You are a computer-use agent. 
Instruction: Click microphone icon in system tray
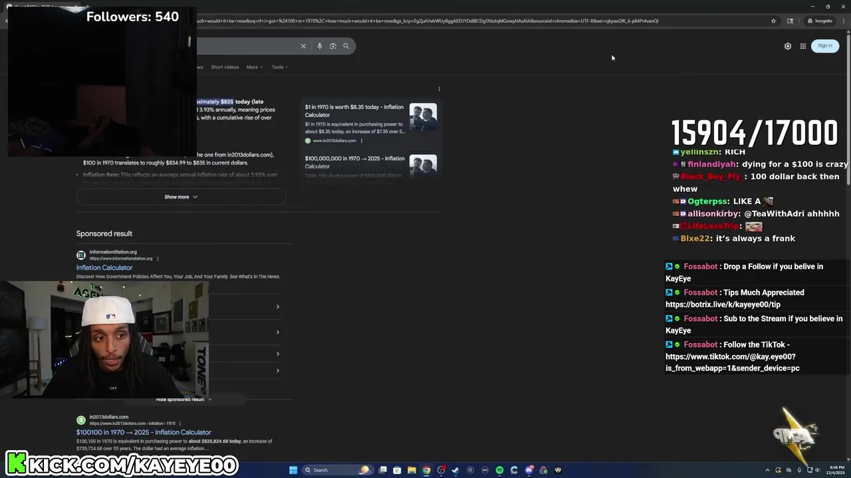tap(799, 470)
